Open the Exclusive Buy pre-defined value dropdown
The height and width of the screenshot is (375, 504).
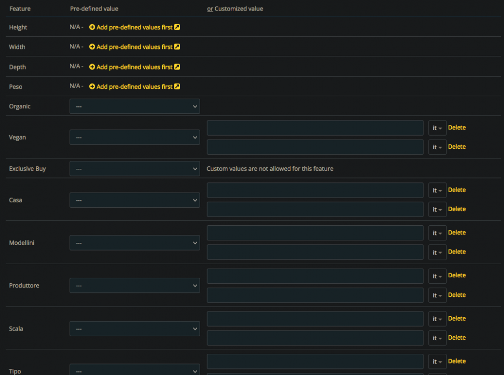(x=135, y=169)
